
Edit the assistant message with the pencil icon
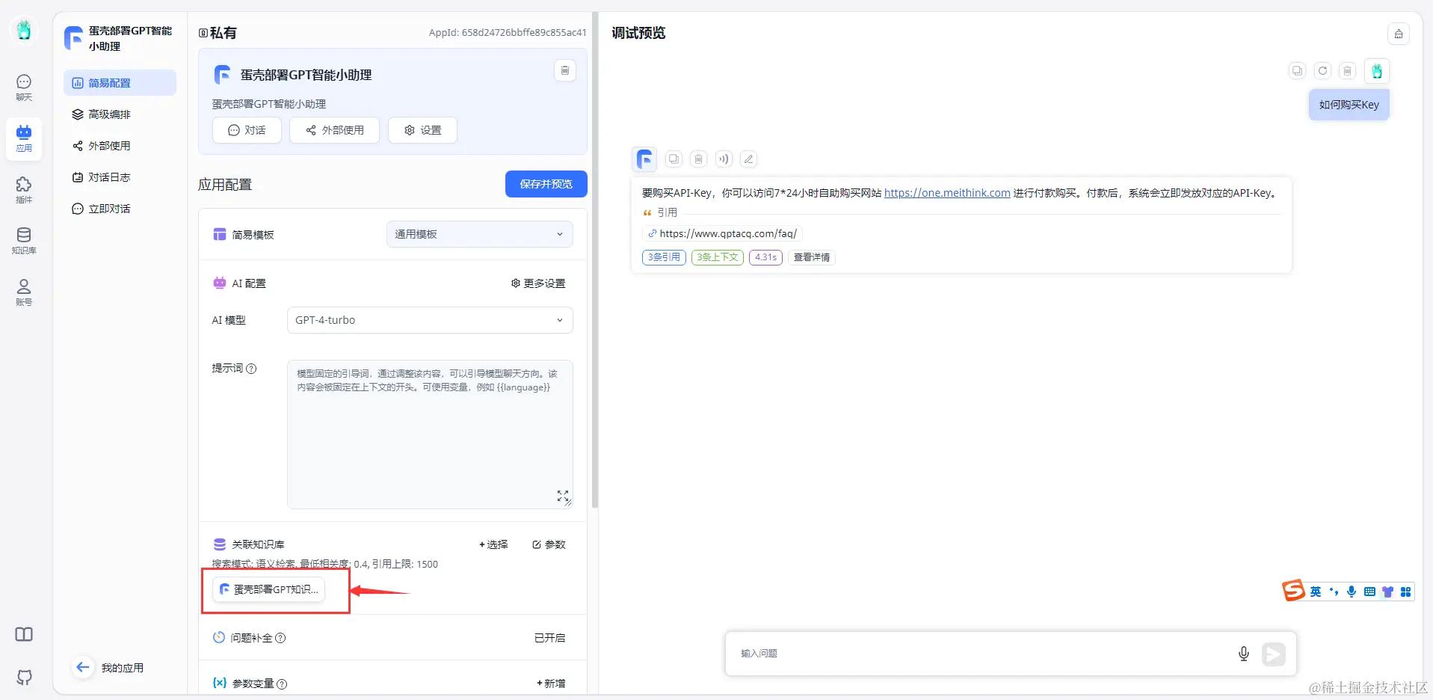pos(748,159)
